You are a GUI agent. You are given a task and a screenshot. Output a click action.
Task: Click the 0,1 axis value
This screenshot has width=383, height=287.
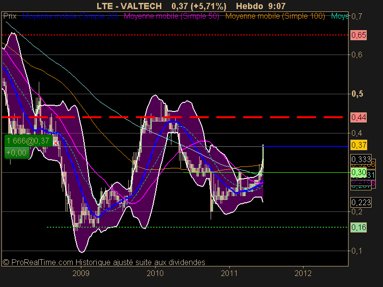pyautogui.click(x=357, y=251)
